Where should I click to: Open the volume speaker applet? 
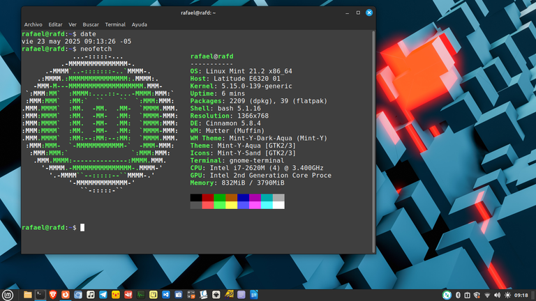(x=498, y=295)
